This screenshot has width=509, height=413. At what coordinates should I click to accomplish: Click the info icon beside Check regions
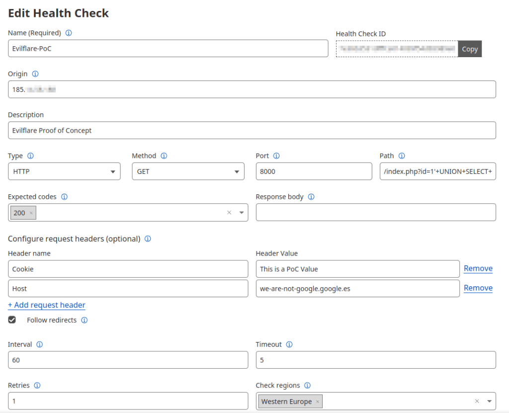(307, 386)
